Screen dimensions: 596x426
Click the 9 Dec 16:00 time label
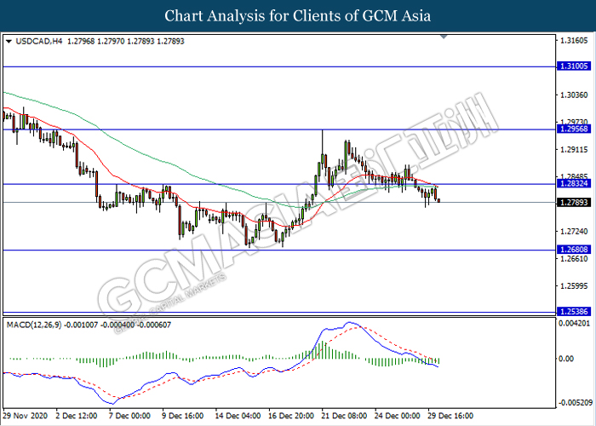(183, 416)
